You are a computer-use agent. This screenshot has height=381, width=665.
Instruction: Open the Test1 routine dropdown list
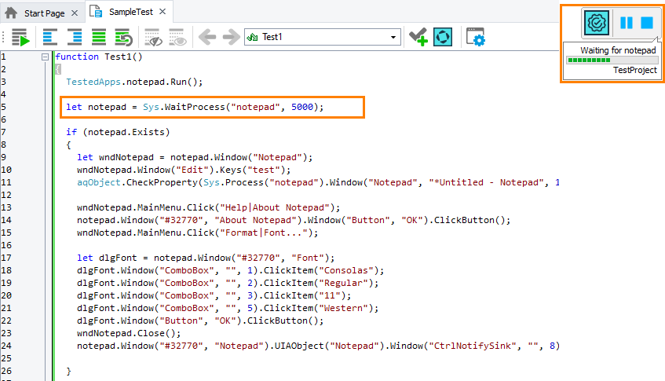(394, 38)
